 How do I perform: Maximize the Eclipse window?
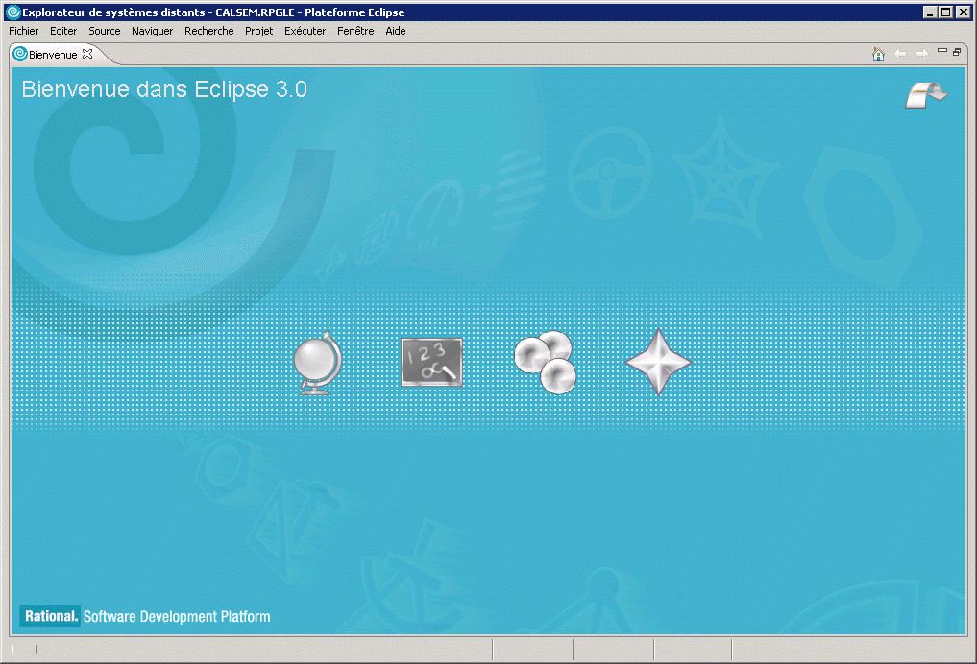(946, 12)
